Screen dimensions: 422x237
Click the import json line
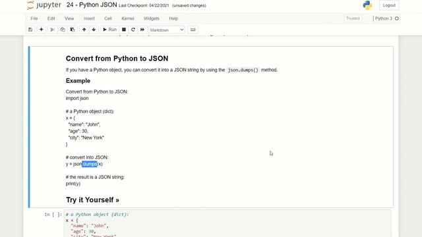77,98
